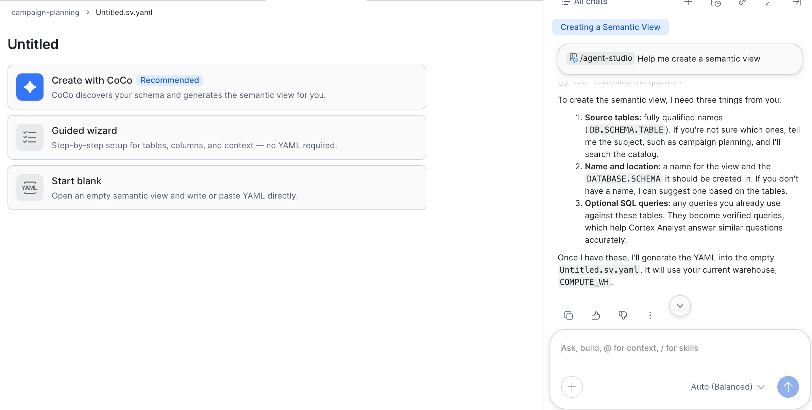
Task: Click the Recommended badge
Action: point(170,80)
